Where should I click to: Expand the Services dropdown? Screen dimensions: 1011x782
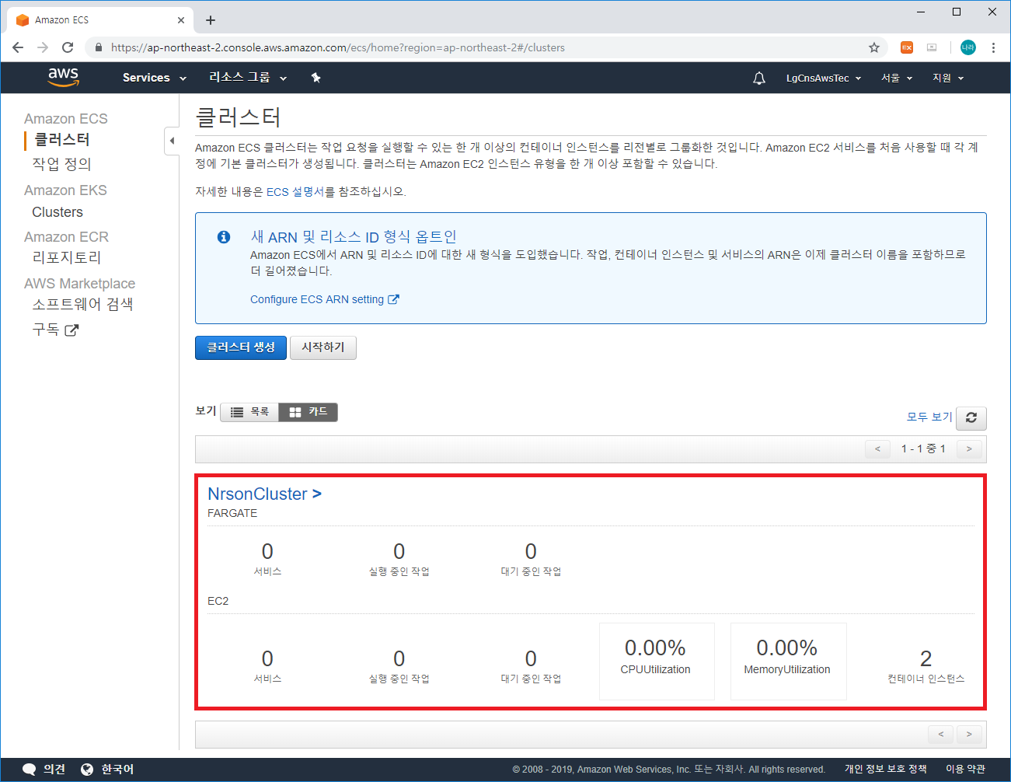[155, 78]
